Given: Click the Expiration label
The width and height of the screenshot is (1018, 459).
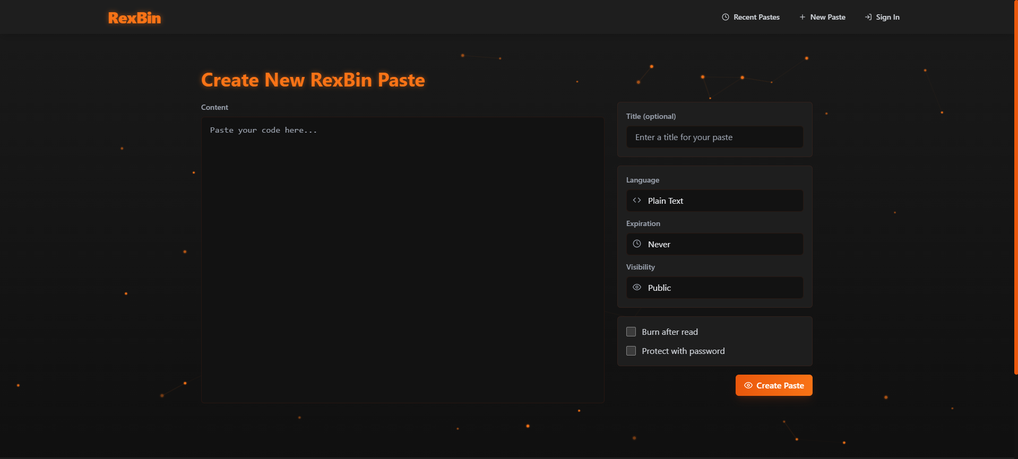Looking at the screenshot, I should (x=643, y=223).
